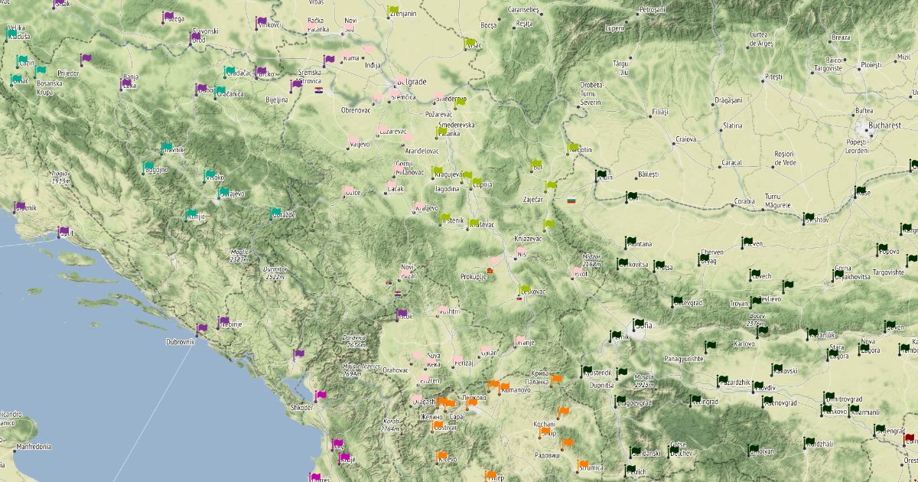Viewport: 918px width, 482px height.
Task: Select the purple flag at Slavonski Brod
Action: (x=196, y=37)
